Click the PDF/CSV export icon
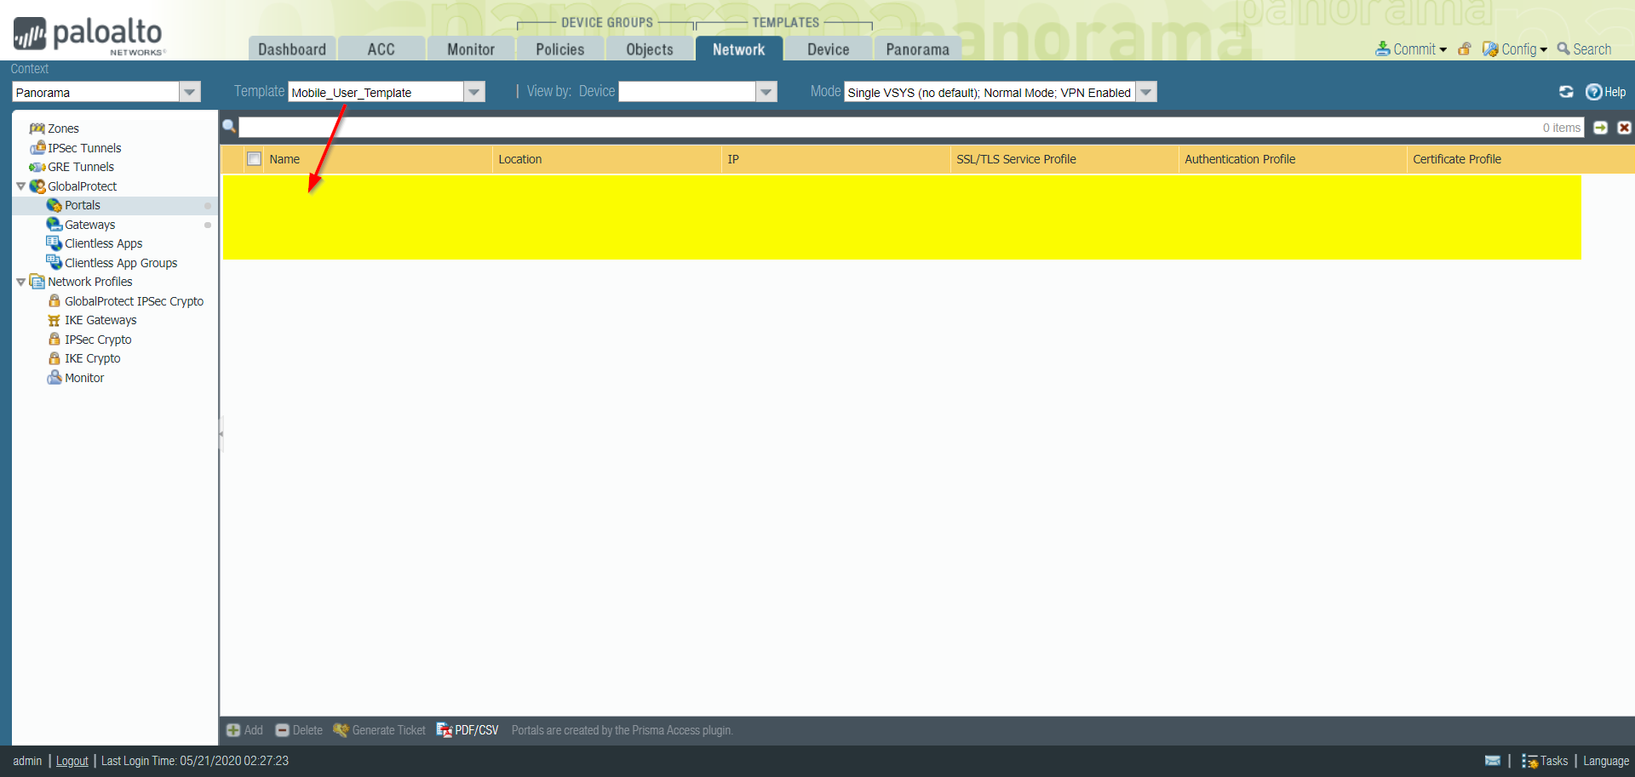This screenshot has width=1635, height=777. pyautogui.click(x=445, y=730)
